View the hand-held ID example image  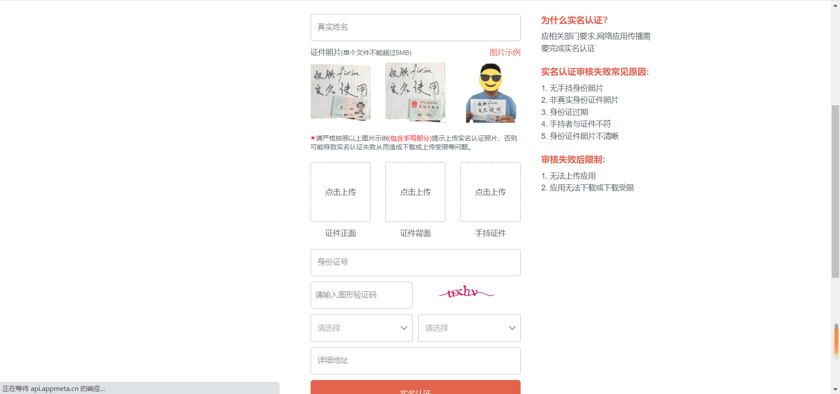point(490,93)
